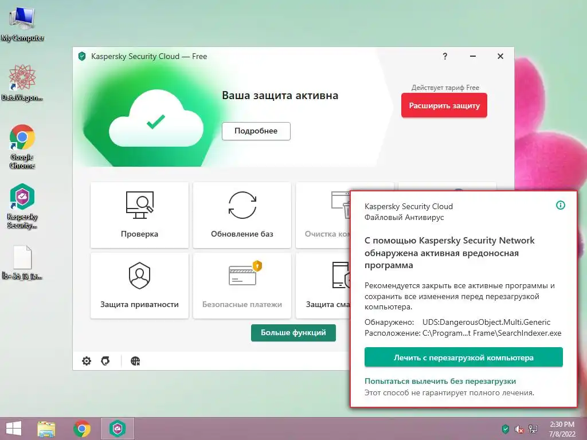Open the Защита приватности tile

tap(139, 285)
